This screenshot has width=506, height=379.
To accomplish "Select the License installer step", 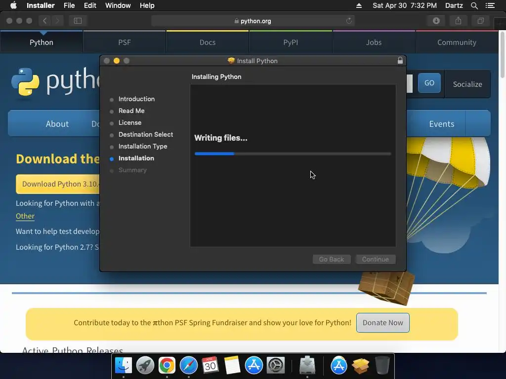I will pyautogui.click(x=130, y=123).
